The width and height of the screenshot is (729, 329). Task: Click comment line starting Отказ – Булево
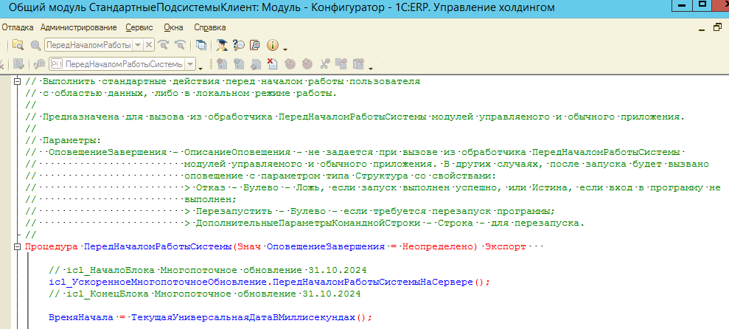click(373, 187)
